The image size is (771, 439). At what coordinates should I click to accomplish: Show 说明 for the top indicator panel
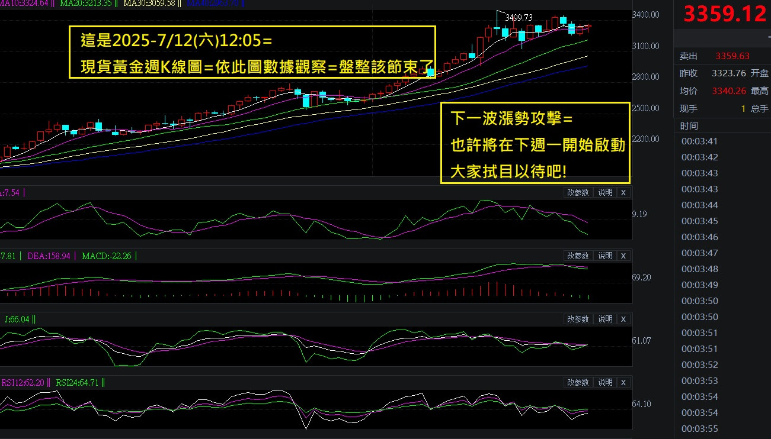(x=605, y=192)
